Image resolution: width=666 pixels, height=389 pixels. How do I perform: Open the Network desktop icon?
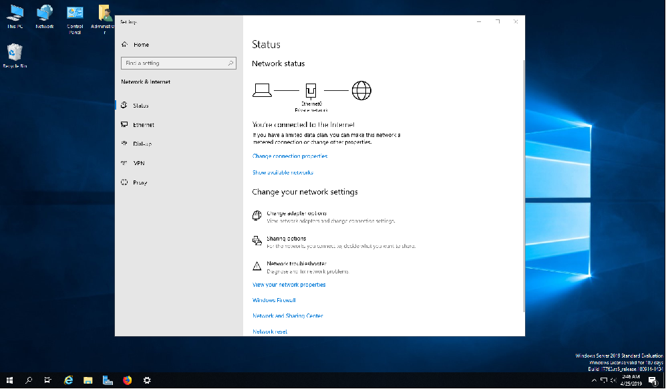tap(45, 17)
